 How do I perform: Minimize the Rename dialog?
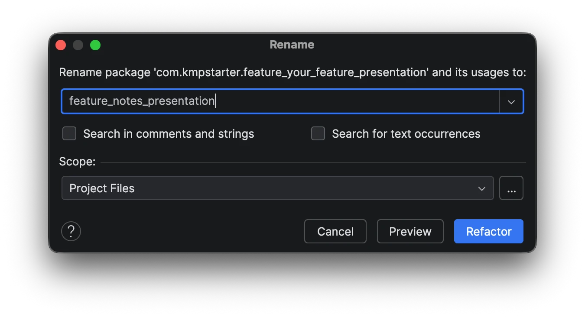tap(78, 45)
